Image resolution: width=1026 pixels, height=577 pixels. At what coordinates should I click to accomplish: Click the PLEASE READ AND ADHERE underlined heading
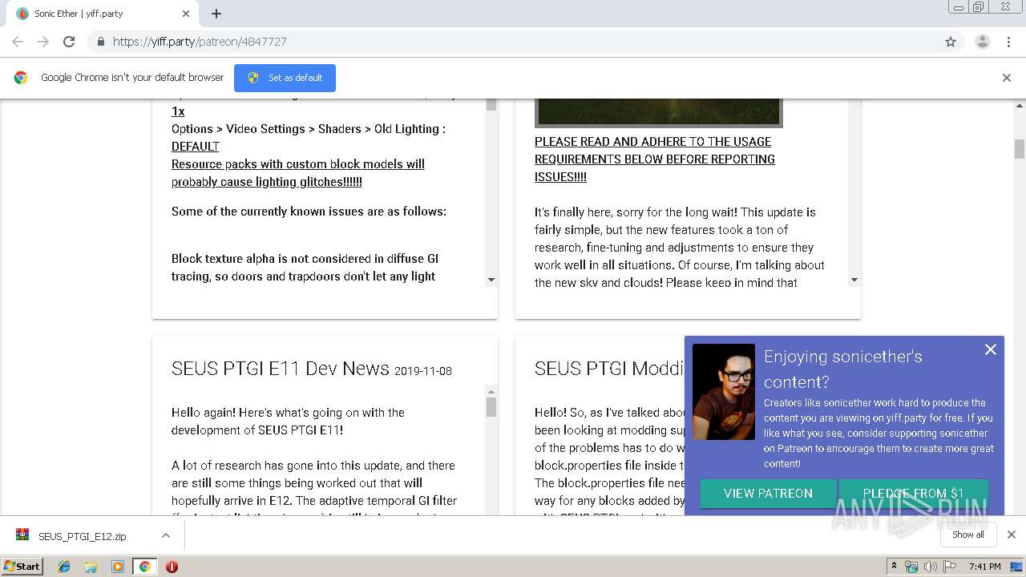(655, 159)
